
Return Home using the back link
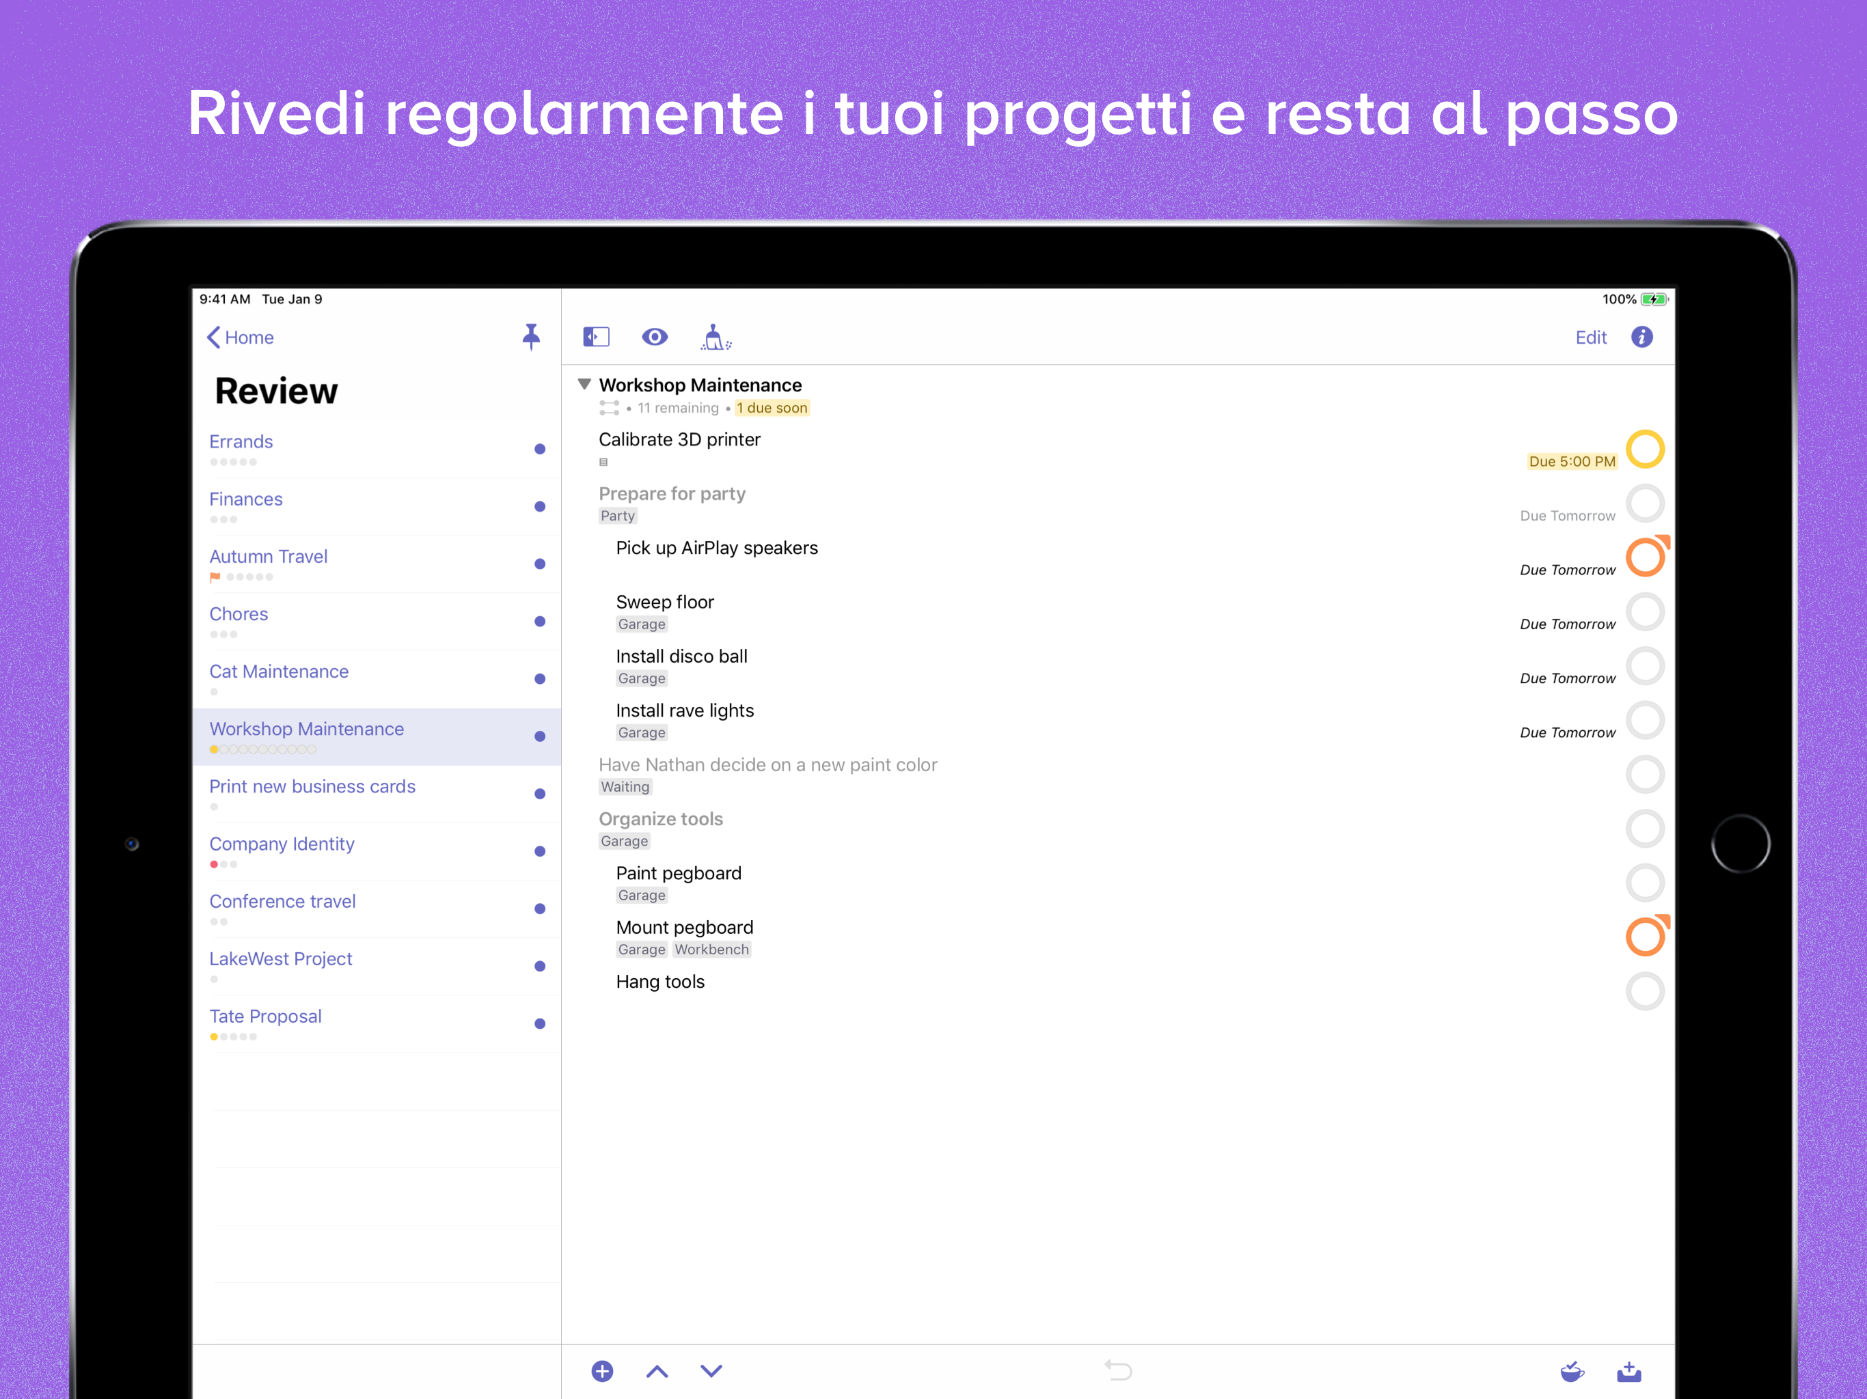tap(240, 337)
